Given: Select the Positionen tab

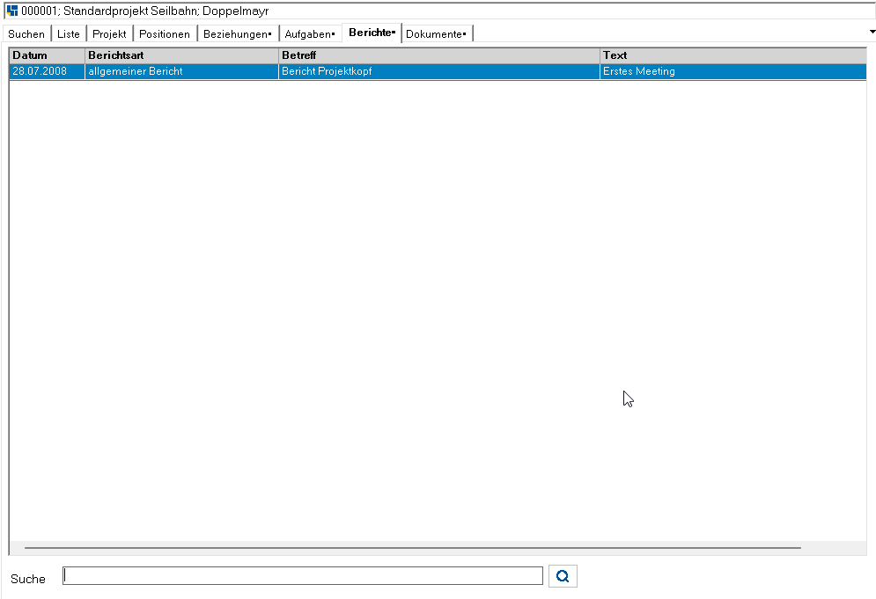Looking at the screenshot, I should point(165,34).
